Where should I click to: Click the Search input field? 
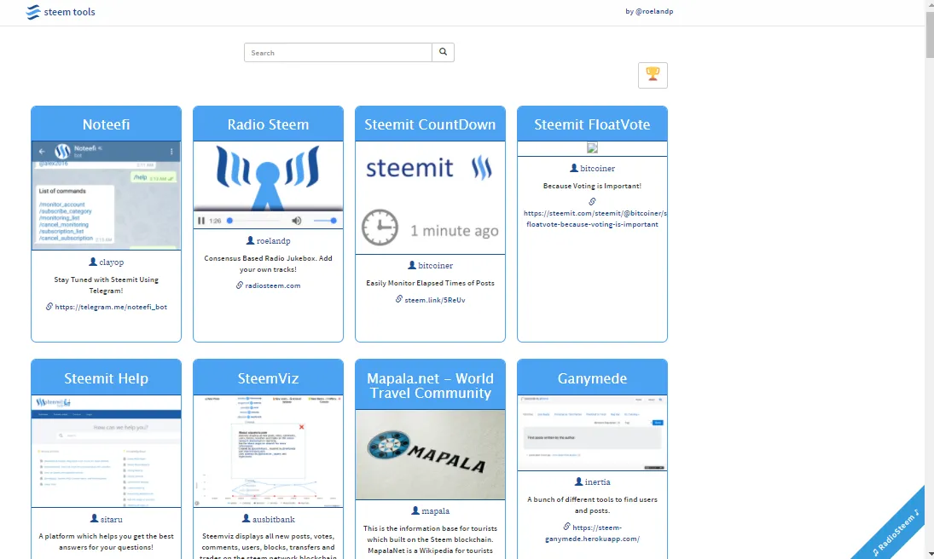coord(338,52)
